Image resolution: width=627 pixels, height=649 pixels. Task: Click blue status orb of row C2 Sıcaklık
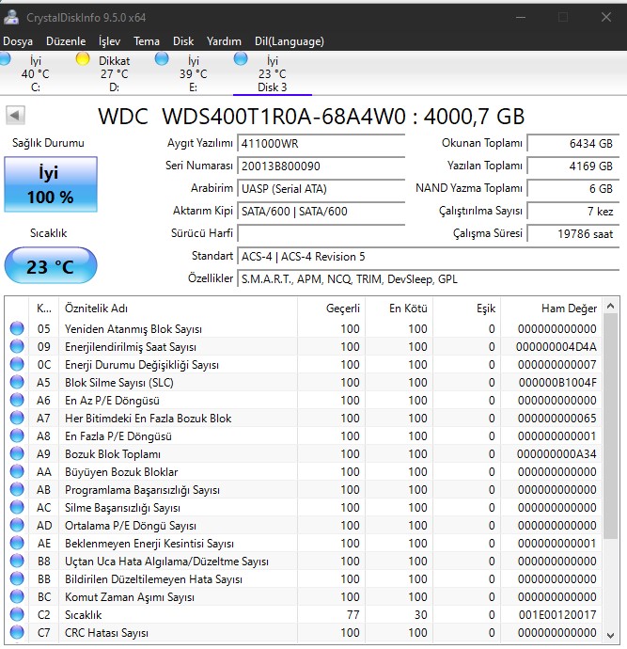click(x=17, y=614)
